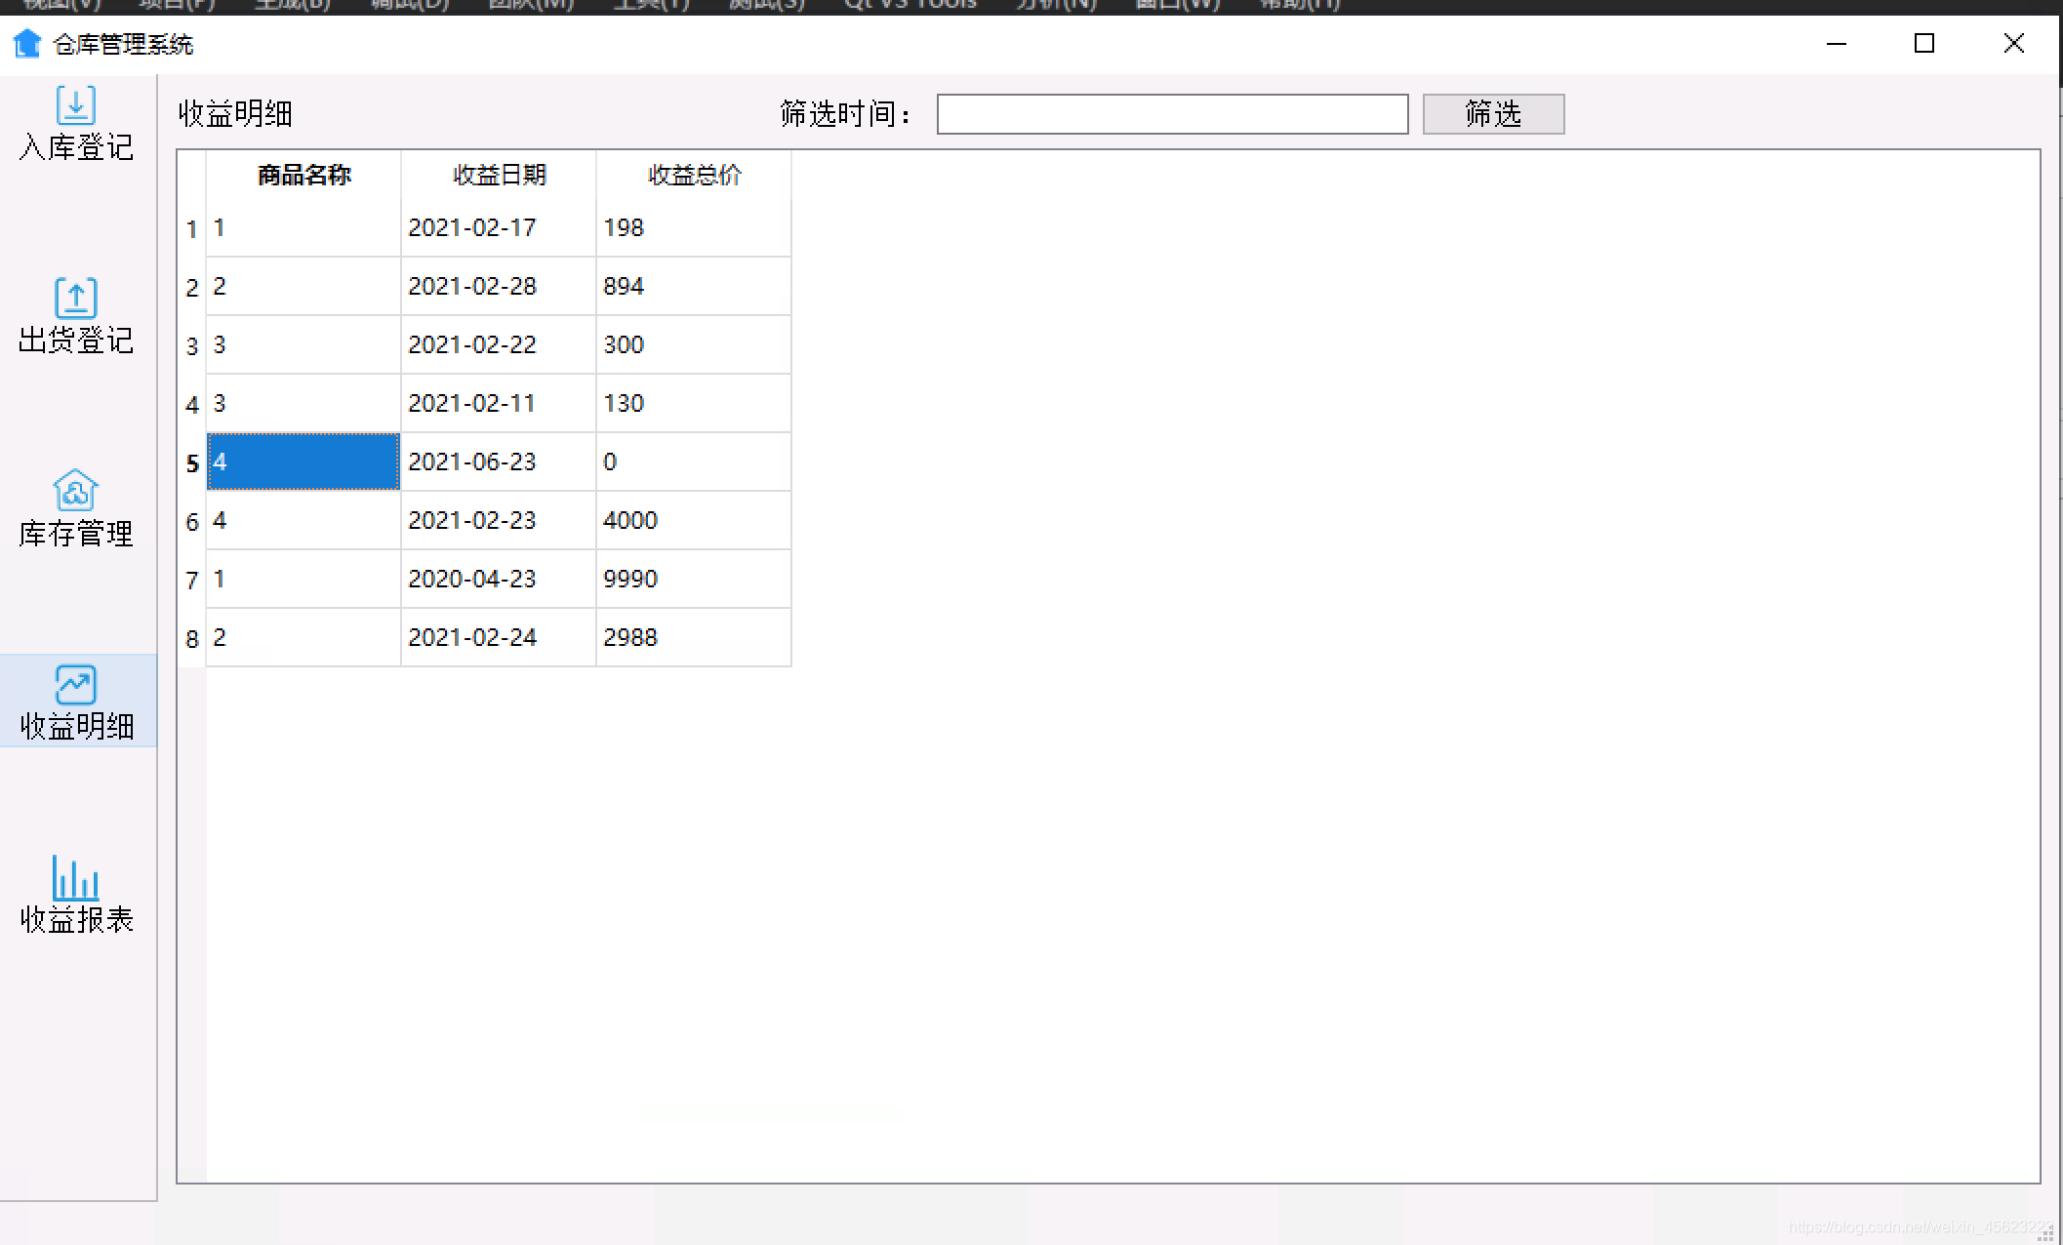Focus the 筛选时间 input field
The image size is (2063, 1245).
pos(1171,114)
